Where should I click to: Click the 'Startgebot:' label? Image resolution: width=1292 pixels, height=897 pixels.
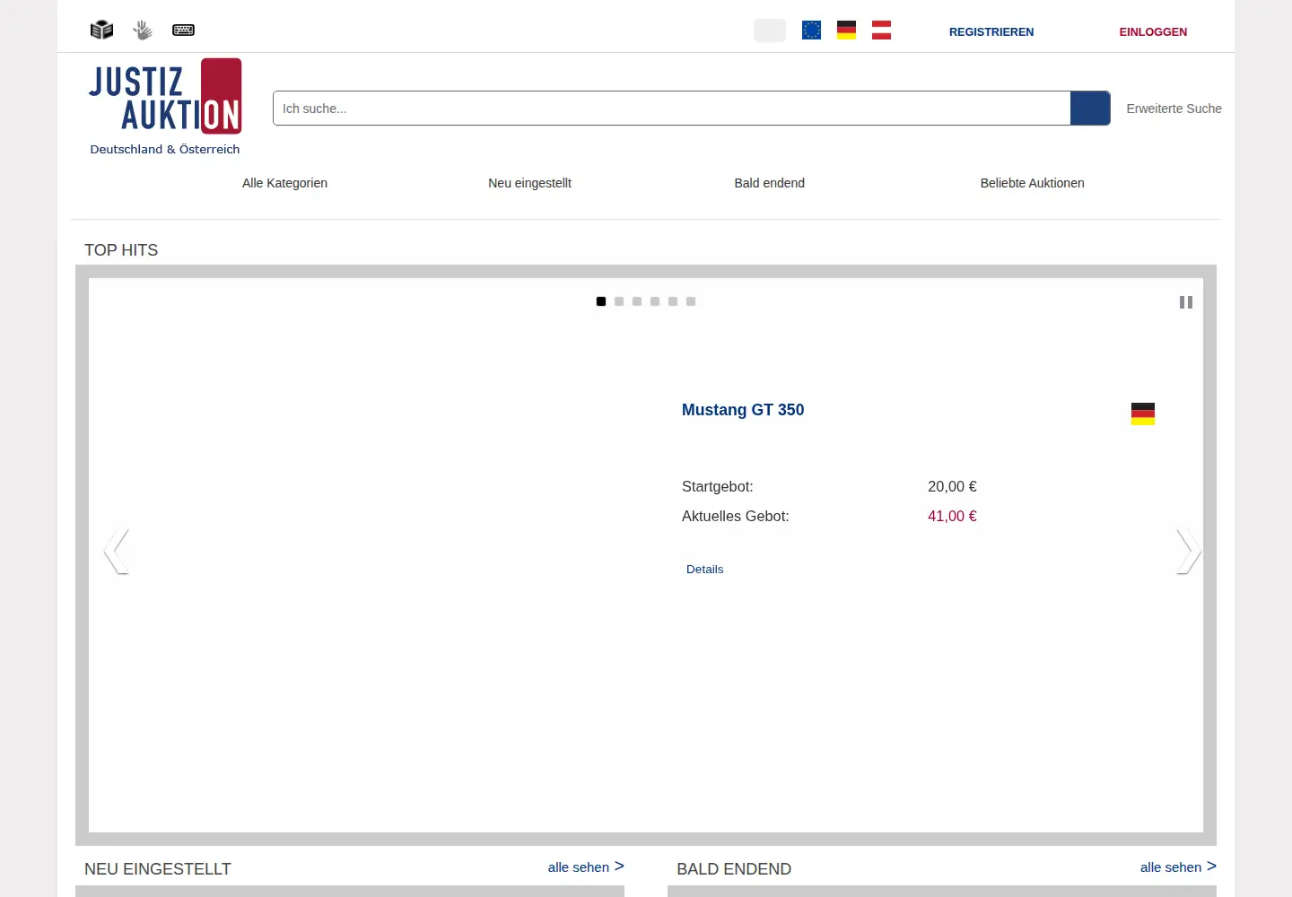point(718,486)
